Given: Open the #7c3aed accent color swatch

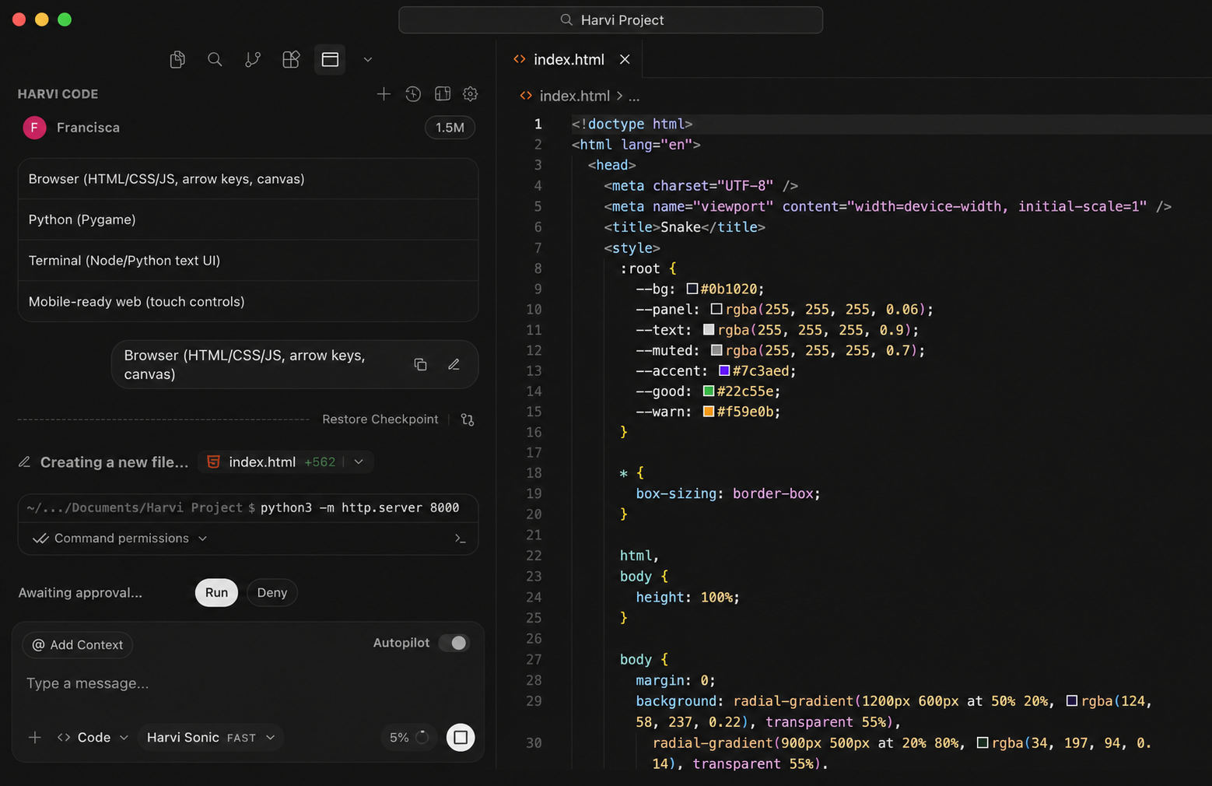Looking at the screenshot, I should tap(724, 370).
